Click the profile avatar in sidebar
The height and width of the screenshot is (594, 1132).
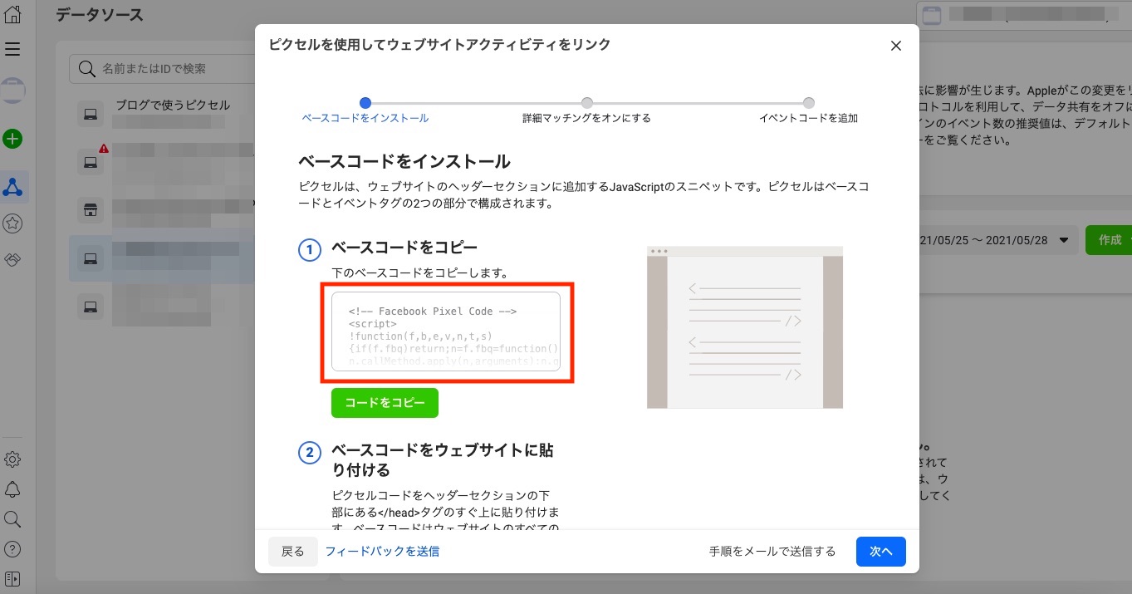12,90
